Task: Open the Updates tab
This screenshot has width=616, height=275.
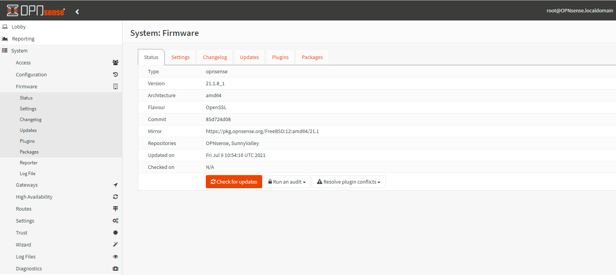Action: [249, 57]
